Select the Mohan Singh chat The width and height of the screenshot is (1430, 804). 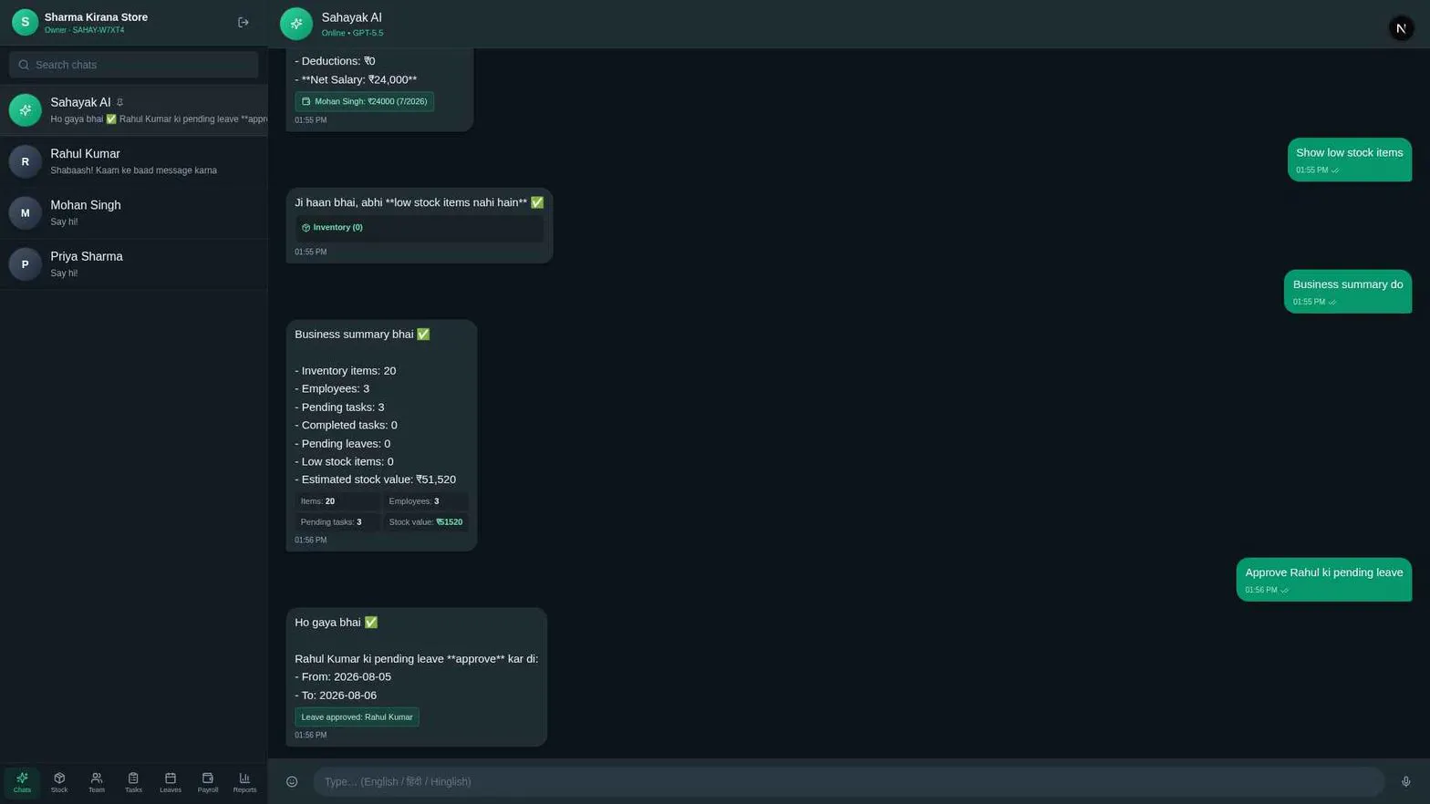(x=134, y=212)
